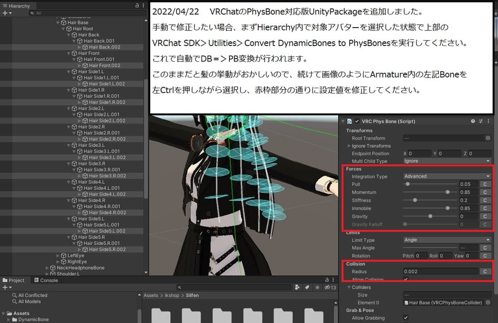Screen dimensions: 498x323
Task: Open the VRC Phys Bone component help icon
Action: 472,121
